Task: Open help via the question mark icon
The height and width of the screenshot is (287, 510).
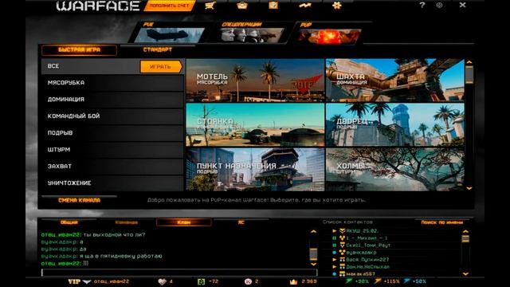Action: point(422,5)
